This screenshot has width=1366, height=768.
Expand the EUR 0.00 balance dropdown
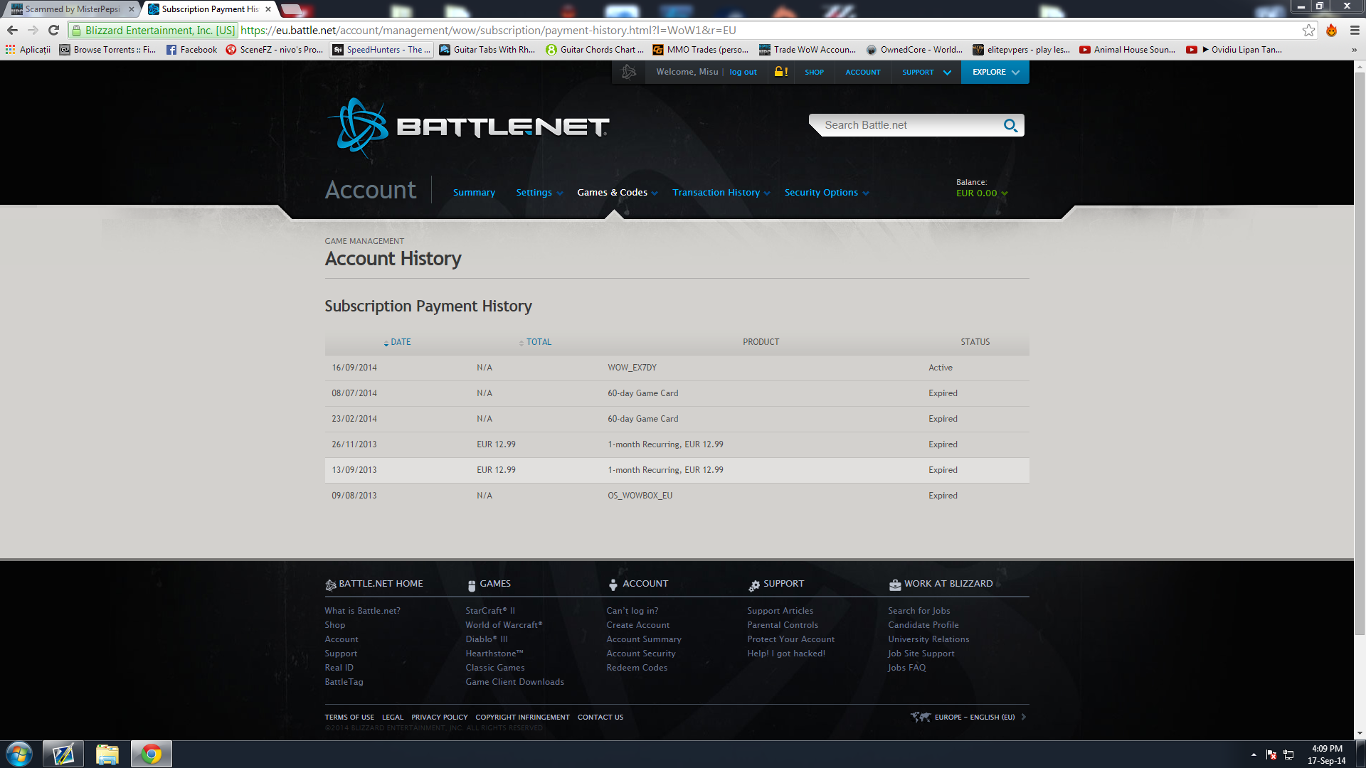[x=982, y=193]
